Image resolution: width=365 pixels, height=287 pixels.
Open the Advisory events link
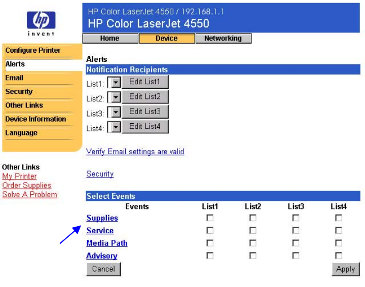[102, 256]
